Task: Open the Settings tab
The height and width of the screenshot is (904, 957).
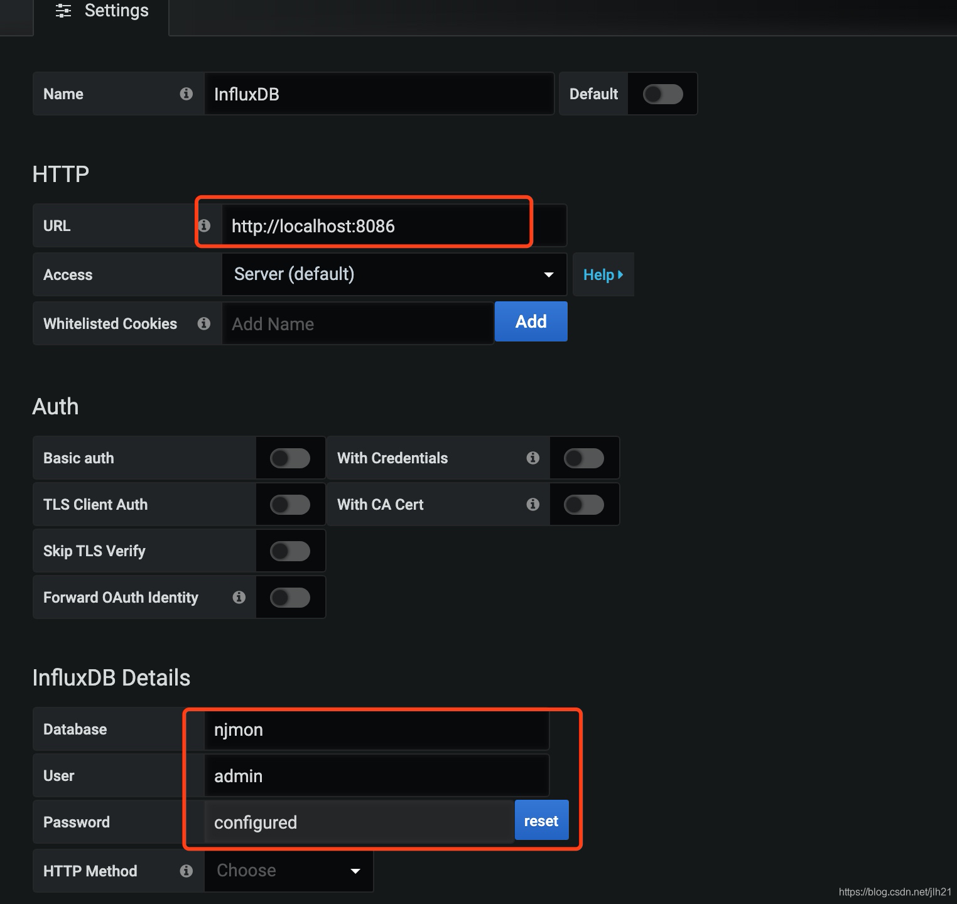Action: (x=101, y=11)
